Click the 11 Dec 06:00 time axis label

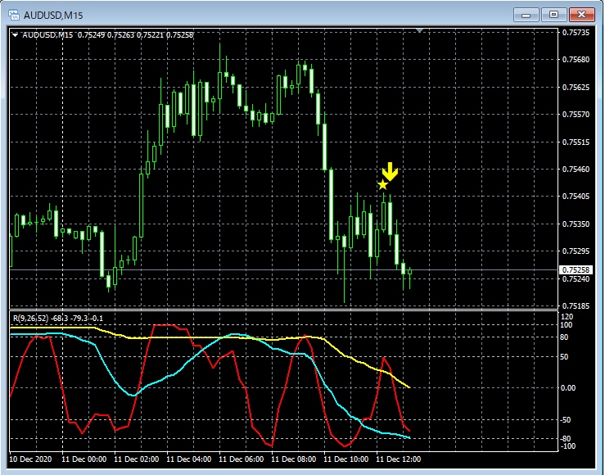(x=241, y=459)
